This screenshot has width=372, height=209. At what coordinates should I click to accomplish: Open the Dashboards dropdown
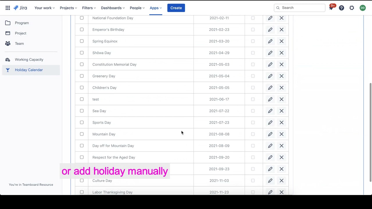pos(113,8)
